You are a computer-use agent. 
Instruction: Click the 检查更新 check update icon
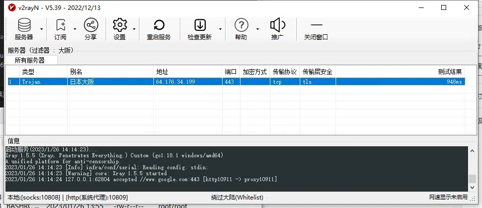(x=200, y=25)
